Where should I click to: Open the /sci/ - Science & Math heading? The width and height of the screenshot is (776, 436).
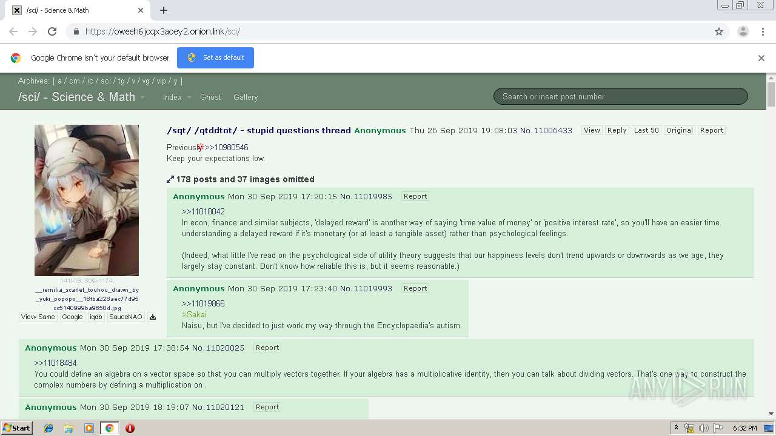point(76,97)
